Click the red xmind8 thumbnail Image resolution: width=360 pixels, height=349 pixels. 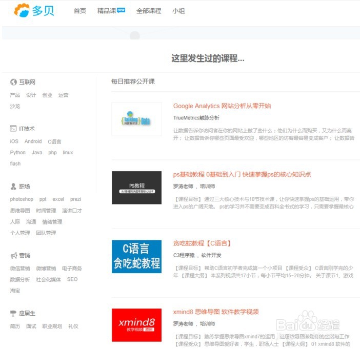(x=136, y=325)
